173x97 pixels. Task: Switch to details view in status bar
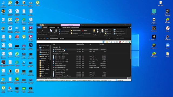(x=128, y=78)
